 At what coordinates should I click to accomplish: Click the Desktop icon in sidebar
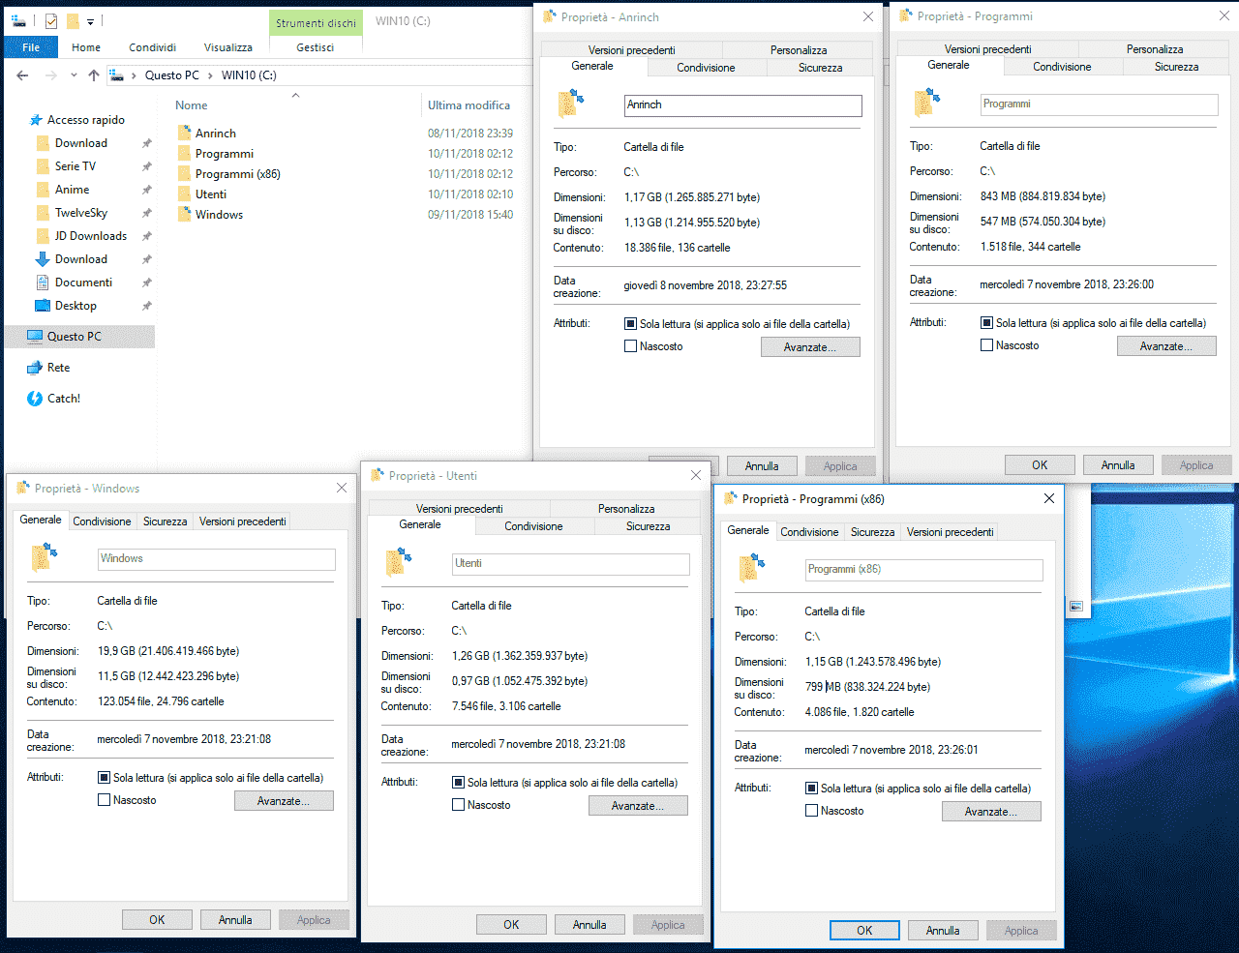point(43,306)
